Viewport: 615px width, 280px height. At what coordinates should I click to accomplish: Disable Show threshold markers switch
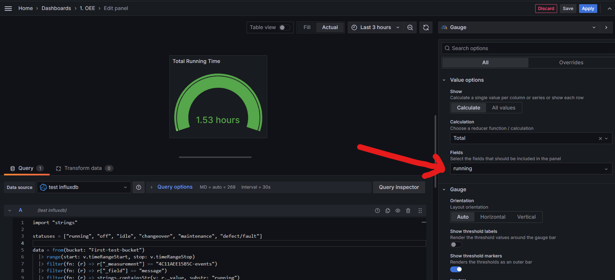pos(456,269)
